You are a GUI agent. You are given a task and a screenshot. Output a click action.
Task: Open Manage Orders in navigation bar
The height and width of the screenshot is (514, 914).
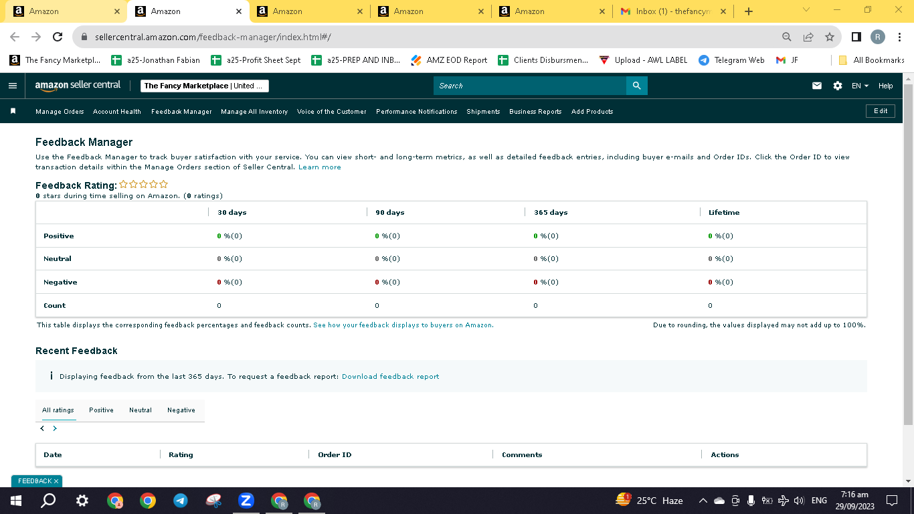click(60, 112)
